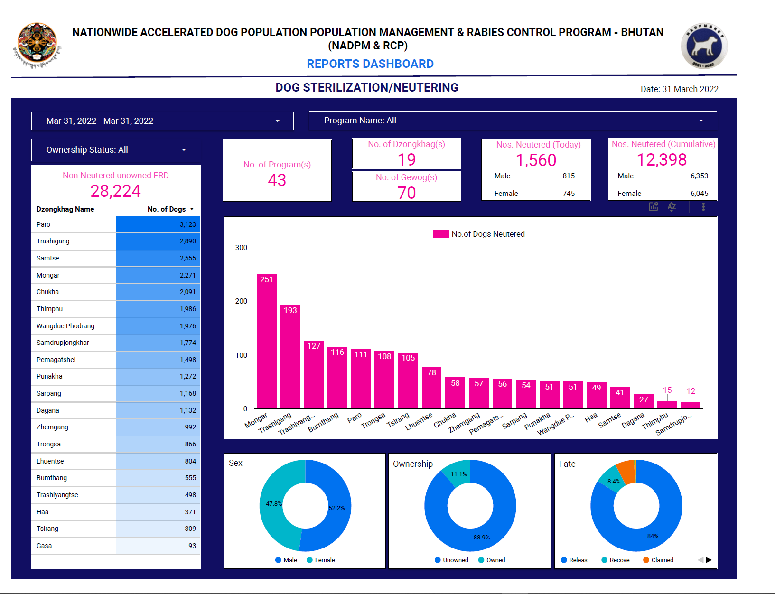Click the Male 815 today row

(x=535, y=176)
